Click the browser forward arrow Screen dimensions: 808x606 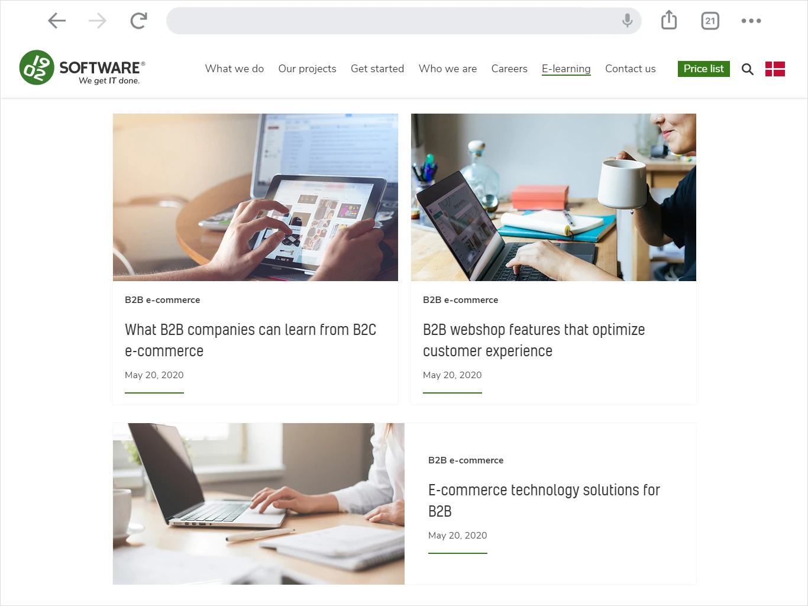98,21
